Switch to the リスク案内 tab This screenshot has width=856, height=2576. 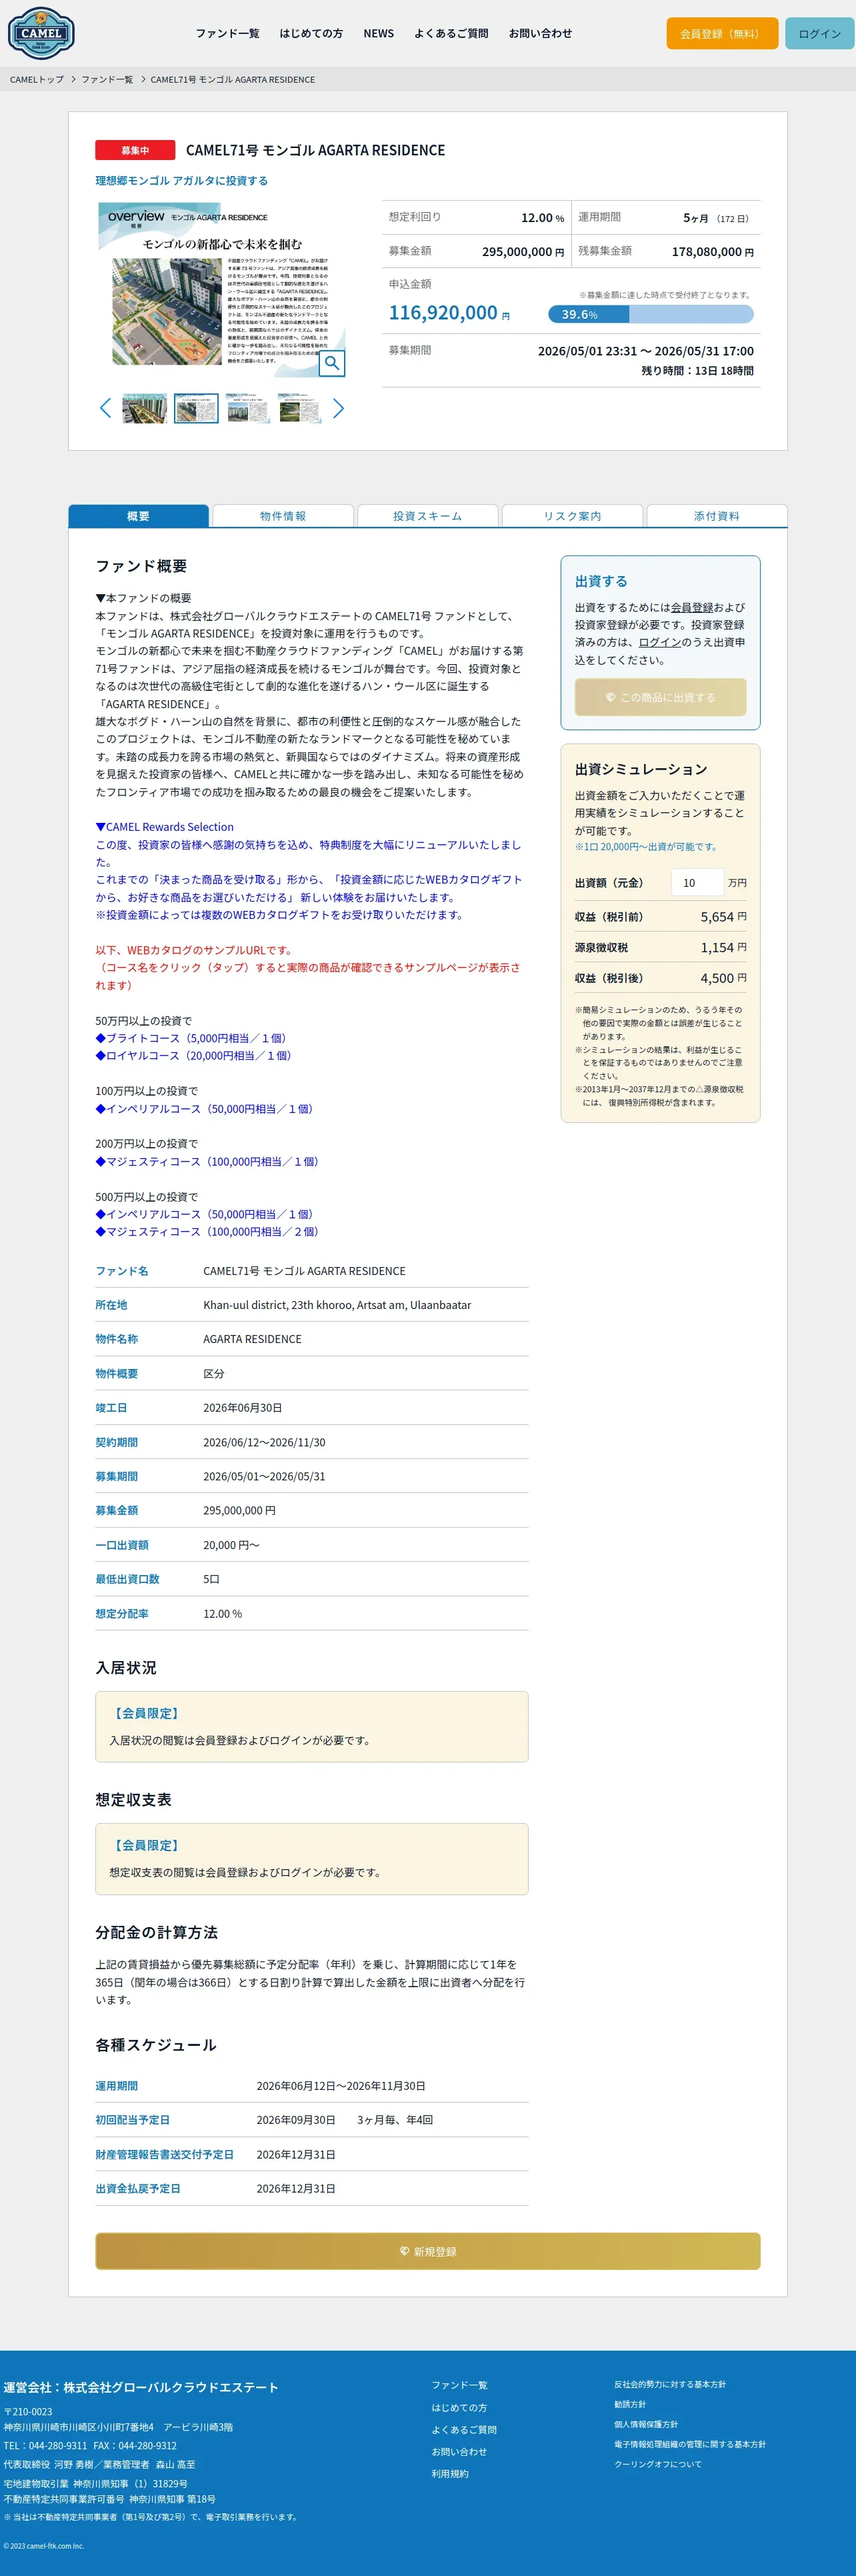[x=572, y=516]
